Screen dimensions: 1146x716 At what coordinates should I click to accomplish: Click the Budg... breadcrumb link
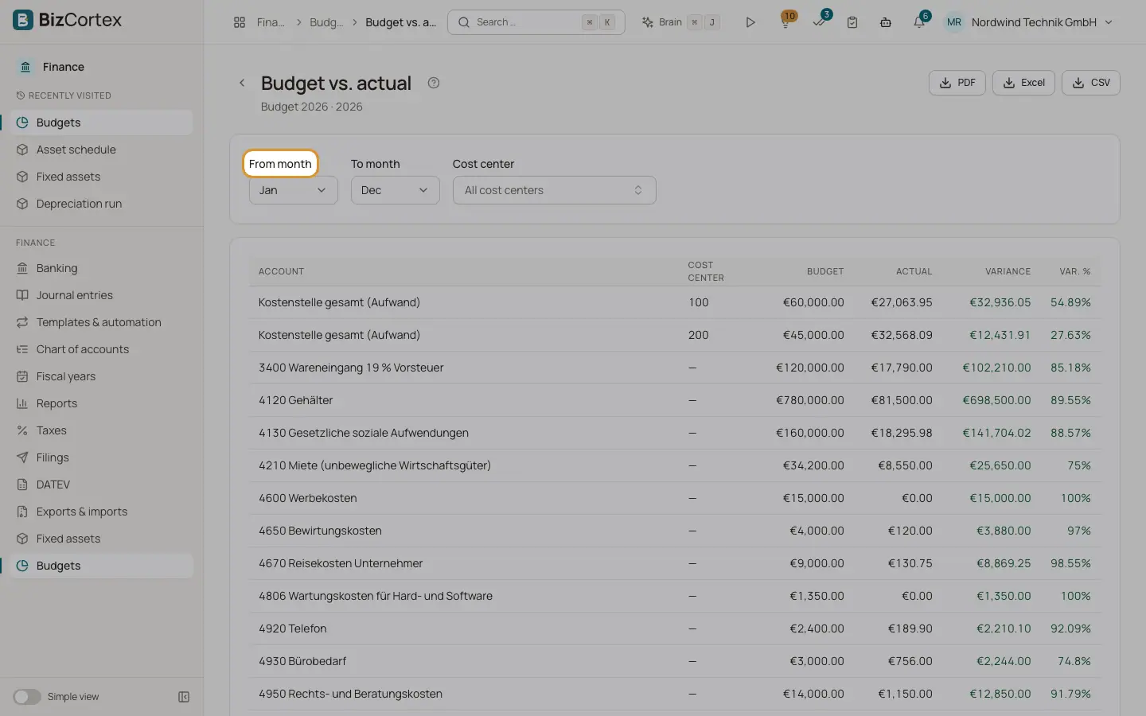pyautogui.click(x=325, y=22)
